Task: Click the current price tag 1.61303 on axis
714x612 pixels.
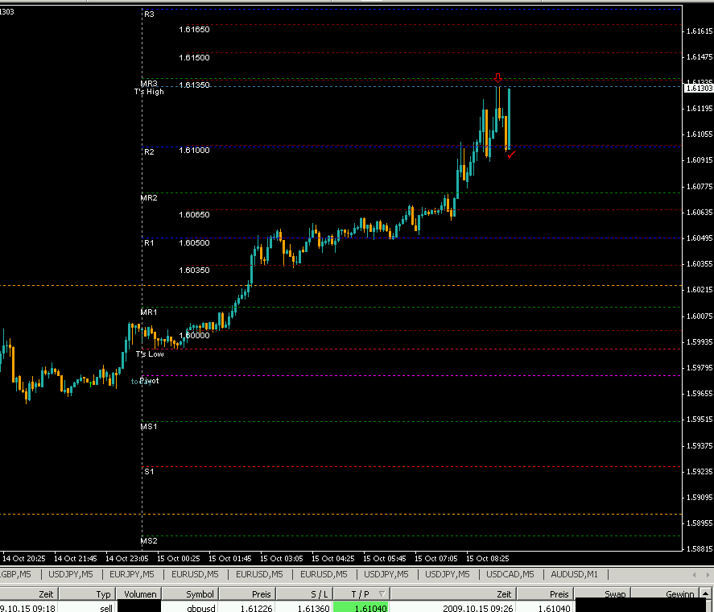Action: coord(699,89)
